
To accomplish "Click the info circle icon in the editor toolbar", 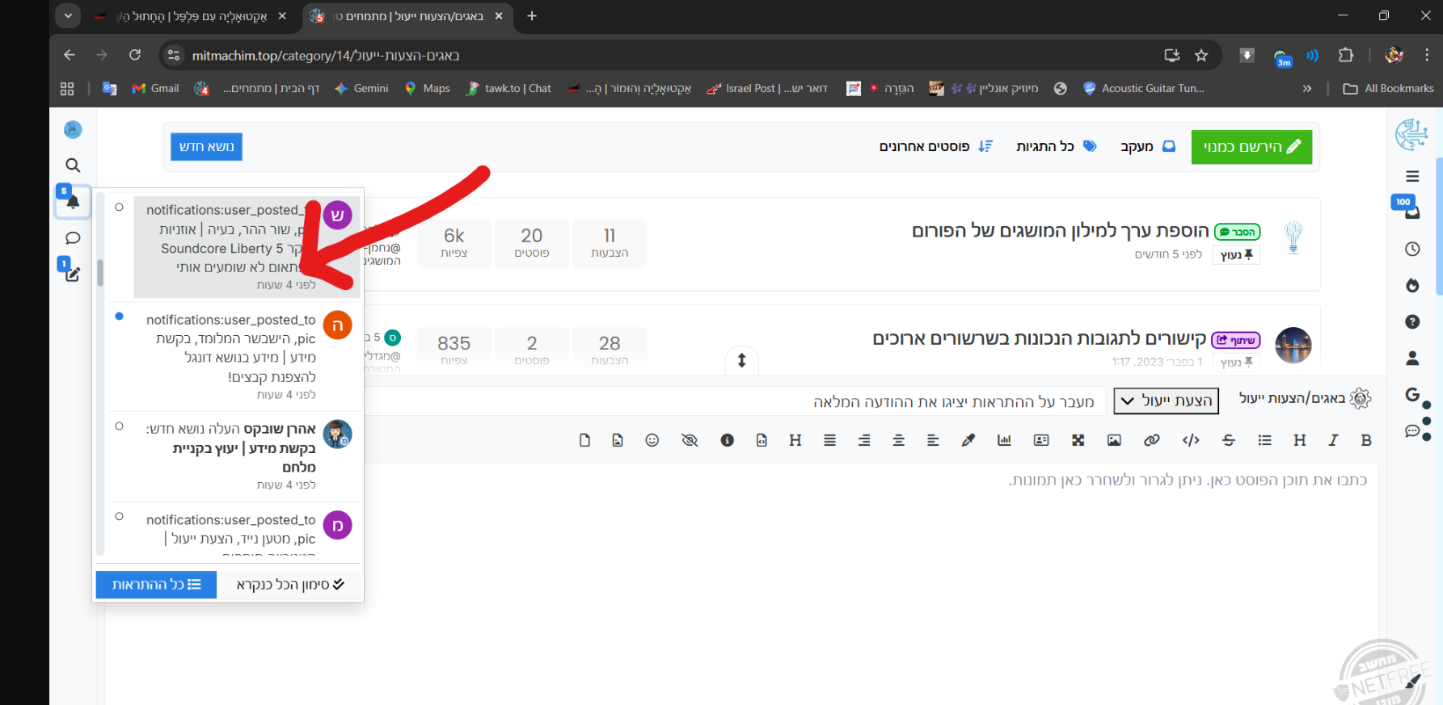I will 727,440.
